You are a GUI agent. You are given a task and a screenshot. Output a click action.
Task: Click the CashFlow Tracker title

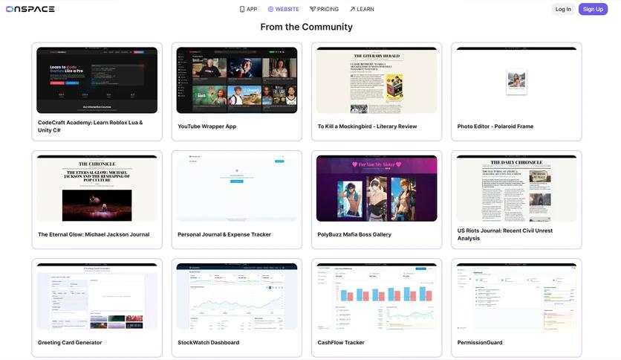pos(341,343)
